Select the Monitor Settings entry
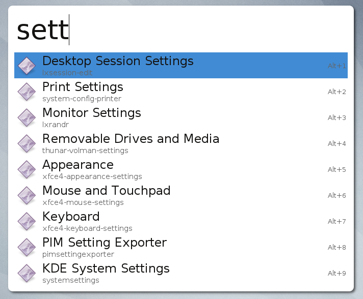The width and height of the screenshot is (363, 299). pyautogui.click(x=92, y=113)
